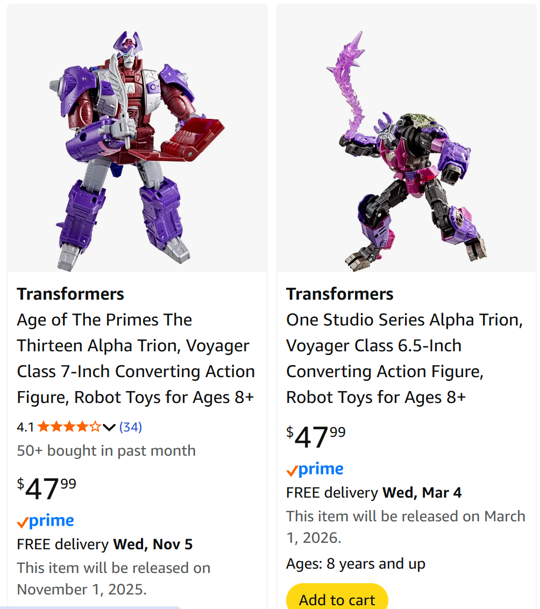Click the Transformers brand name above Age of The Primes

click(70, 294)
